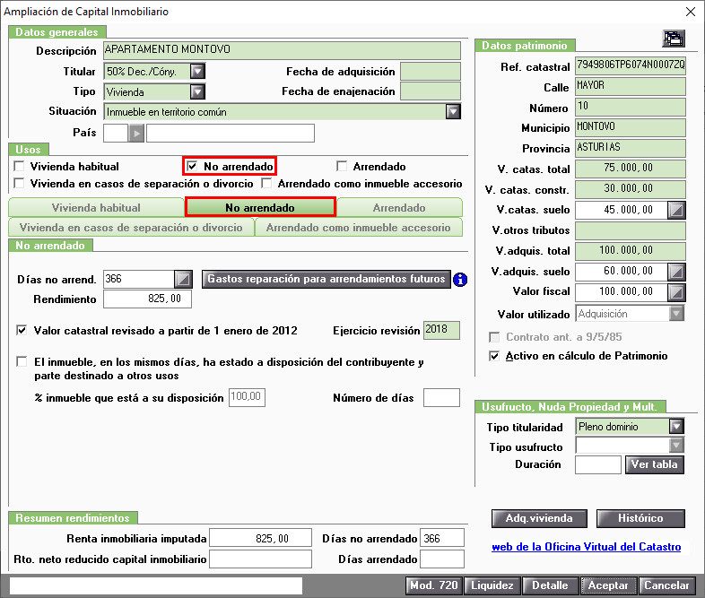Image resolution: width=705 pixels, height=598 pixels.
Task: Click the País lookup arrow button
Action: click(x=136, y=133)
